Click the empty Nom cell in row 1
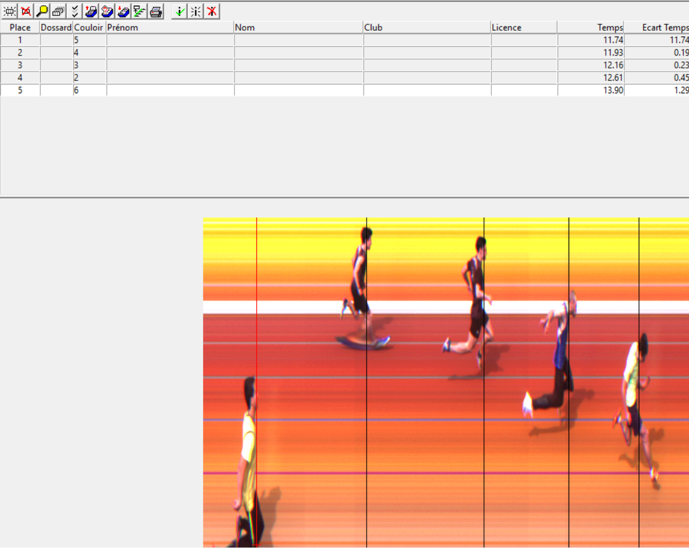689x548 pixels. (299, 40)
